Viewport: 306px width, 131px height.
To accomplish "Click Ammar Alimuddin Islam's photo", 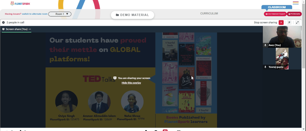I will (99, 102).
